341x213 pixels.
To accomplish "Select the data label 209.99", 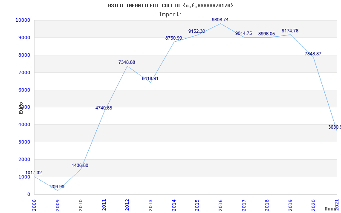I will click(58, 187).
